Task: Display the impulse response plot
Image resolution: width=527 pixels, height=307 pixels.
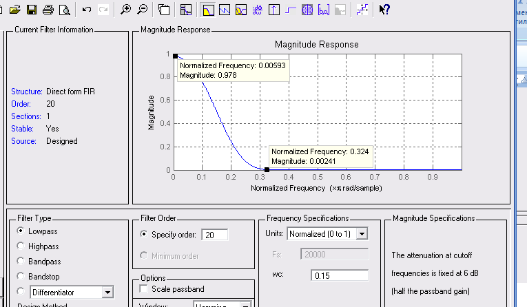Action: tap(274, 10)
